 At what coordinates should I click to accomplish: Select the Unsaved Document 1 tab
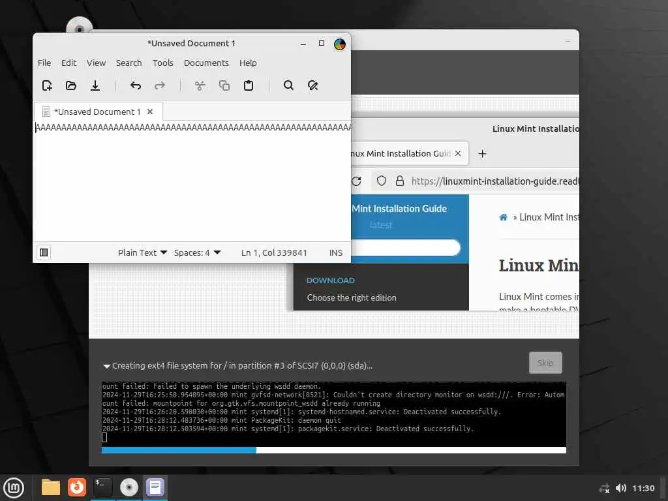pyautogui.click(x=97, y=112)
